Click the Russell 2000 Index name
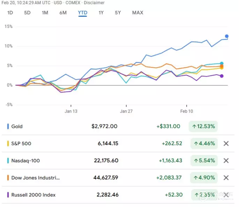 point(33,195)
